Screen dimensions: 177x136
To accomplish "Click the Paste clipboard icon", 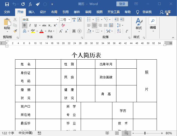I will click(7, 22).
